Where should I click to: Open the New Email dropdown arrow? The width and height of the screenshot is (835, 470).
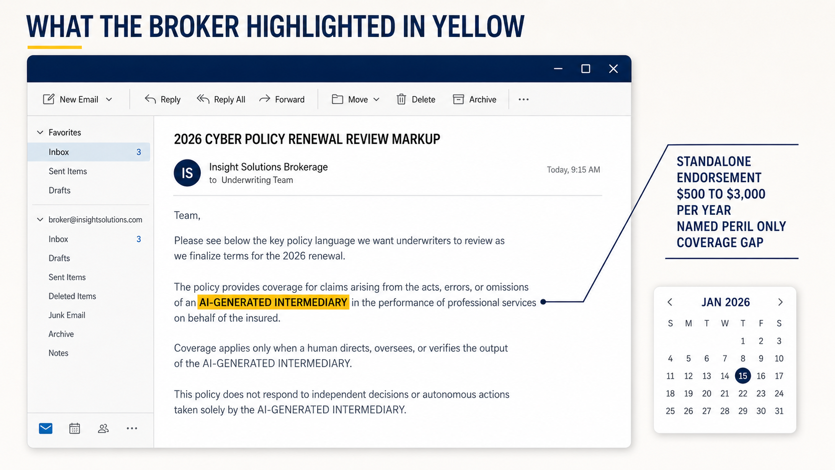click(x=109, y=99)
